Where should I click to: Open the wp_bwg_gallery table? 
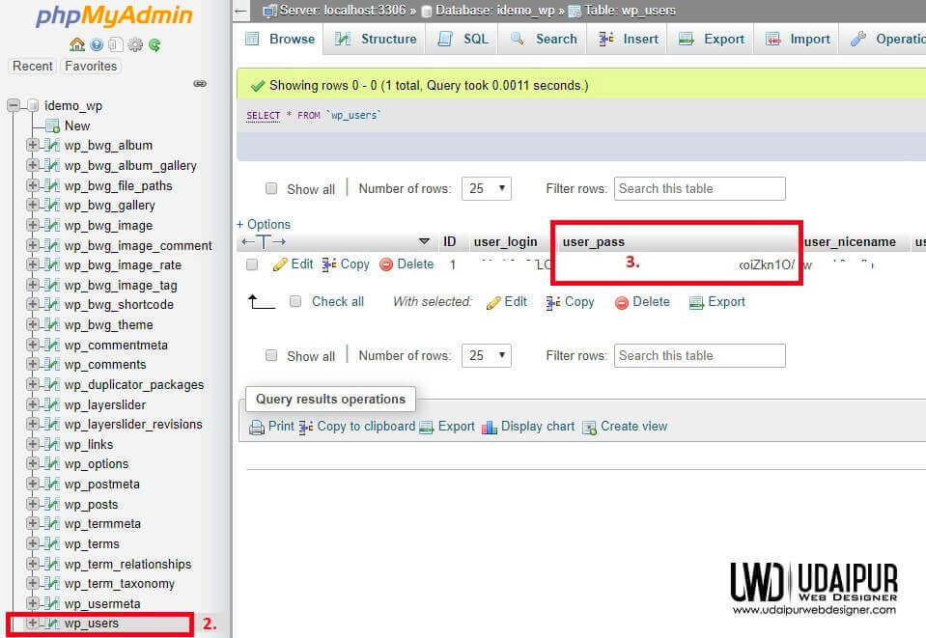pyautogui.click(x=110, y=206)
